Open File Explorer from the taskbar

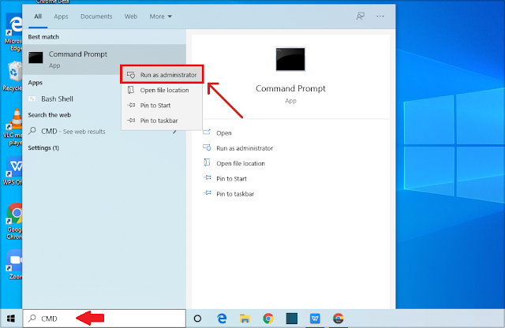245,319
